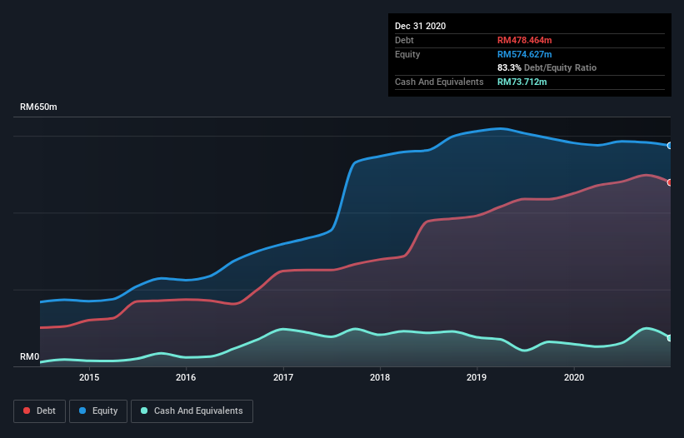Toggle the Debt series legend button
Image resolution: width=684 pixels, height=438 pixels.
point(40,411)
